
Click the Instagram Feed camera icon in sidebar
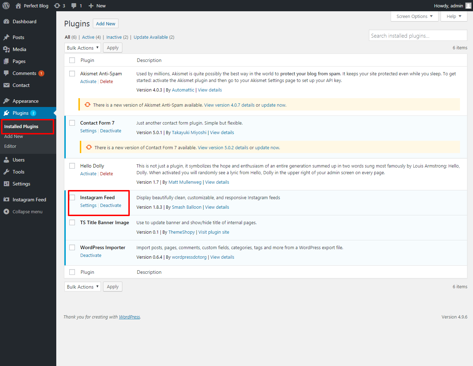tap(6, 200)
